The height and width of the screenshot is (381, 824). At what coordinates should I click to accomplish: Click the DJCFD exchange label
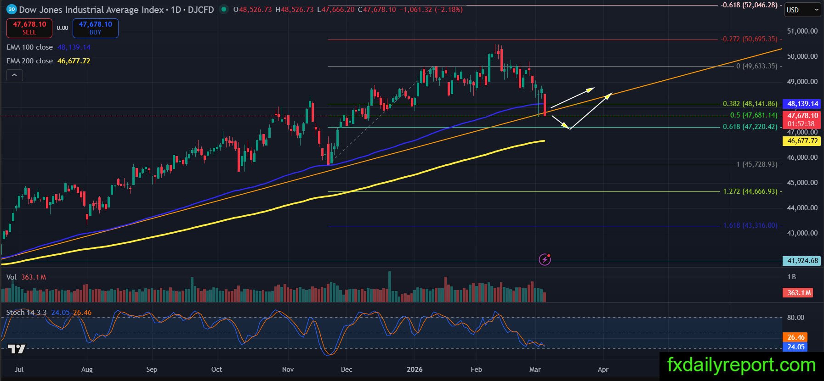point(201,10)
